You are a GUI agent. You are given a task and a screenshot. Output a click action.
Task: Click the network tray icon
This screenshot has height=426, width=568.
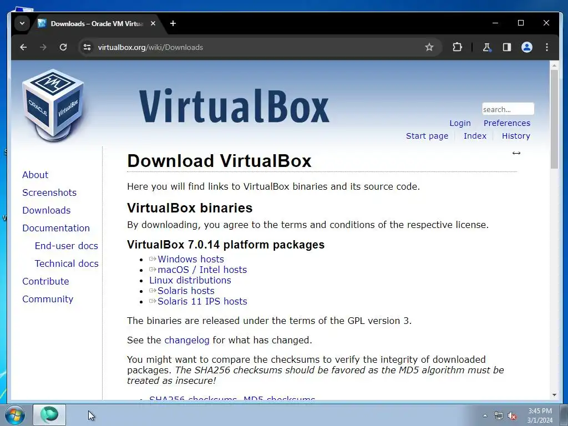[x=499, y=415]
